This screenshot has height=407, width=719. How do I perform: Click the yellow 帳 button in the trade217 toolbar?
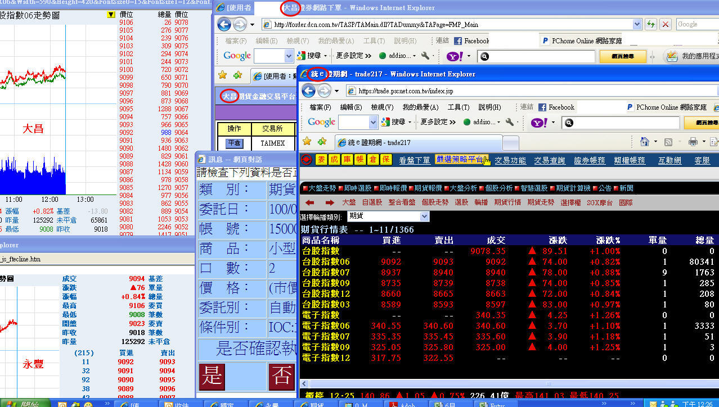point(359,160)
